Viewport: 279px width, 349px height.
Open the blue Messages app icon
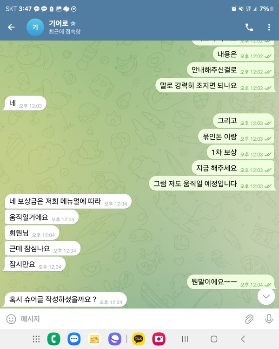click(74, 339)
